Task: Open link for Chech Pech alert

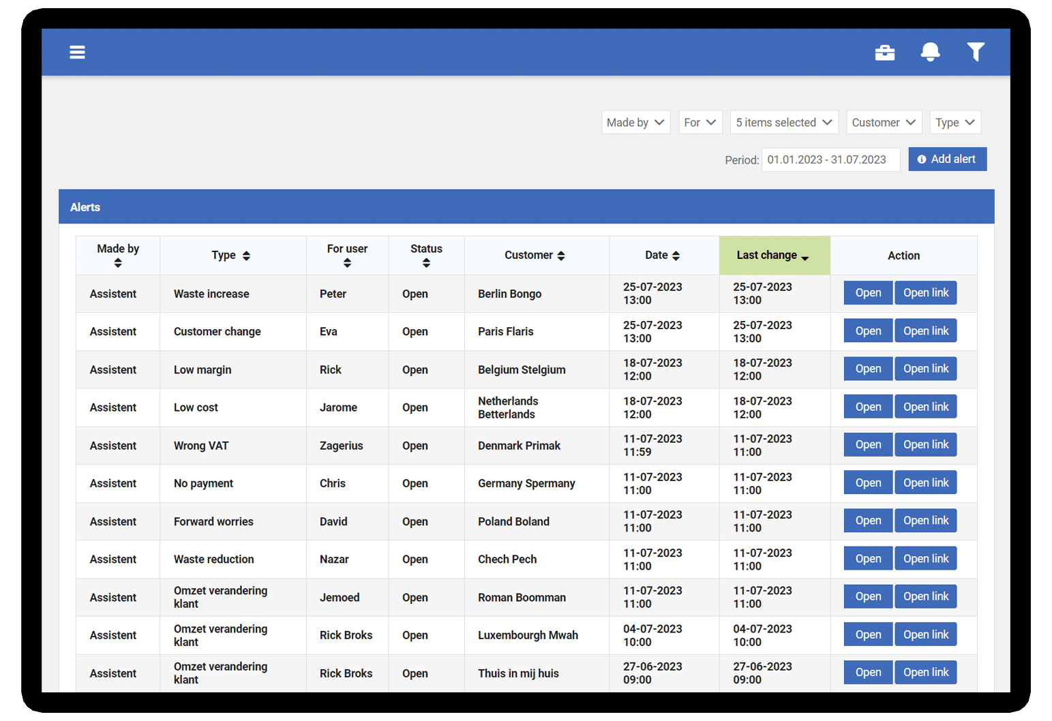Action: [x=926, y=559]
